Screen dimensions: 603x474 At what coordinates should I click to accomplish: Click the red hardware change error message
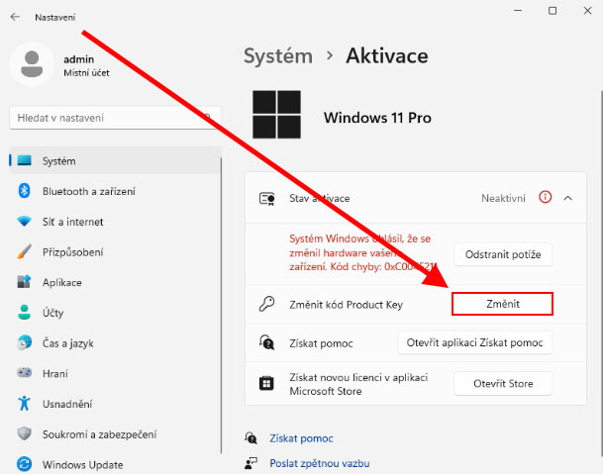pyautogui.click(x=363, y=252)
